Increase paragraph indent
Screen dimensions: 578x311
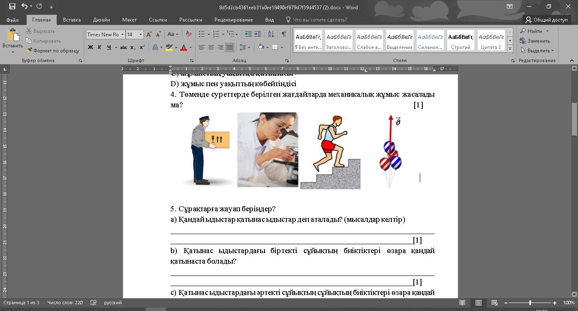click(258, 35)
